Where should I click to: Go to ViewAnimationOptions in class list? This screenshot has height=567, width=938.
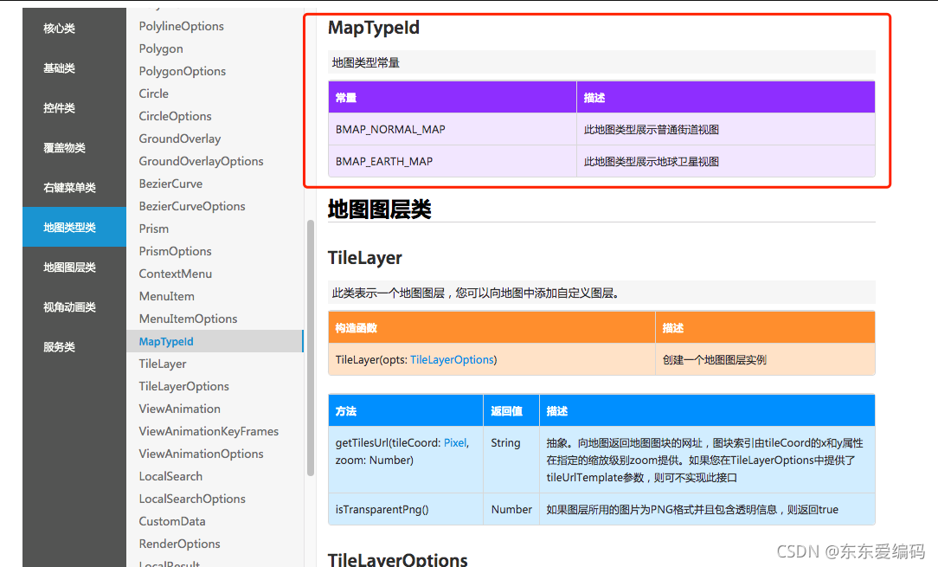tap(201, 454)
